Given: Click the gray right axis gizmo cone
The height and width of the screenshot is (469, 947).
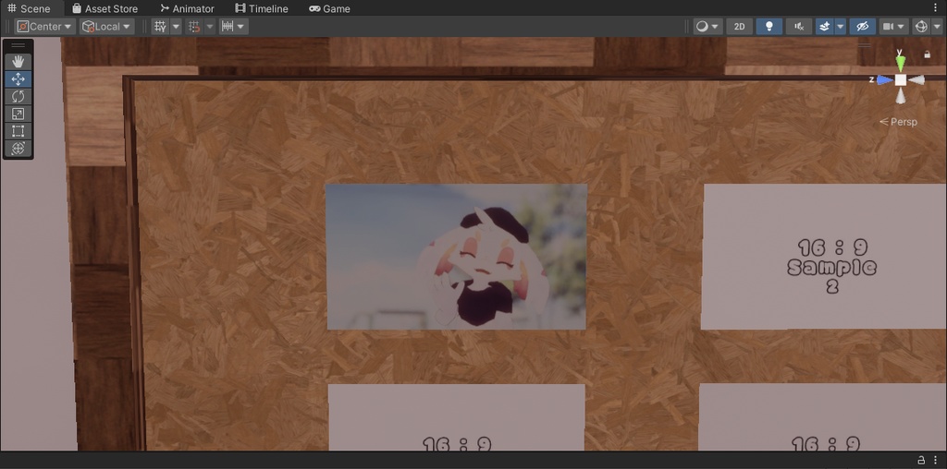Looking at the screenshot, I should 916,79.
